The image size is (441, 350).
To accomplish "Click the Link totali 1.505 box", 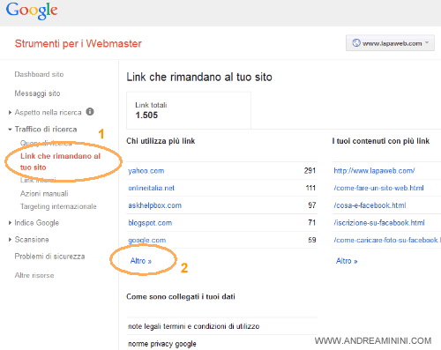I will (x=189, y=110).
